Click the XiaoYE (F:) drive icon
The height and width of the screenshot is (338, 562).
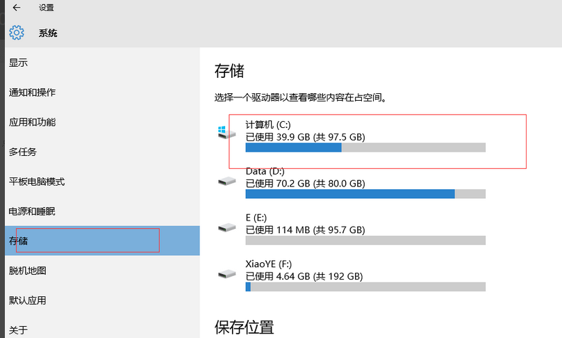click(x=226, y=274)
